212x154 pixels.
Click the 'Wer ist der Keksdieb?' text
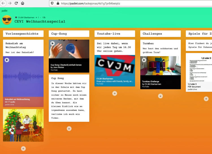coord(20,52)
